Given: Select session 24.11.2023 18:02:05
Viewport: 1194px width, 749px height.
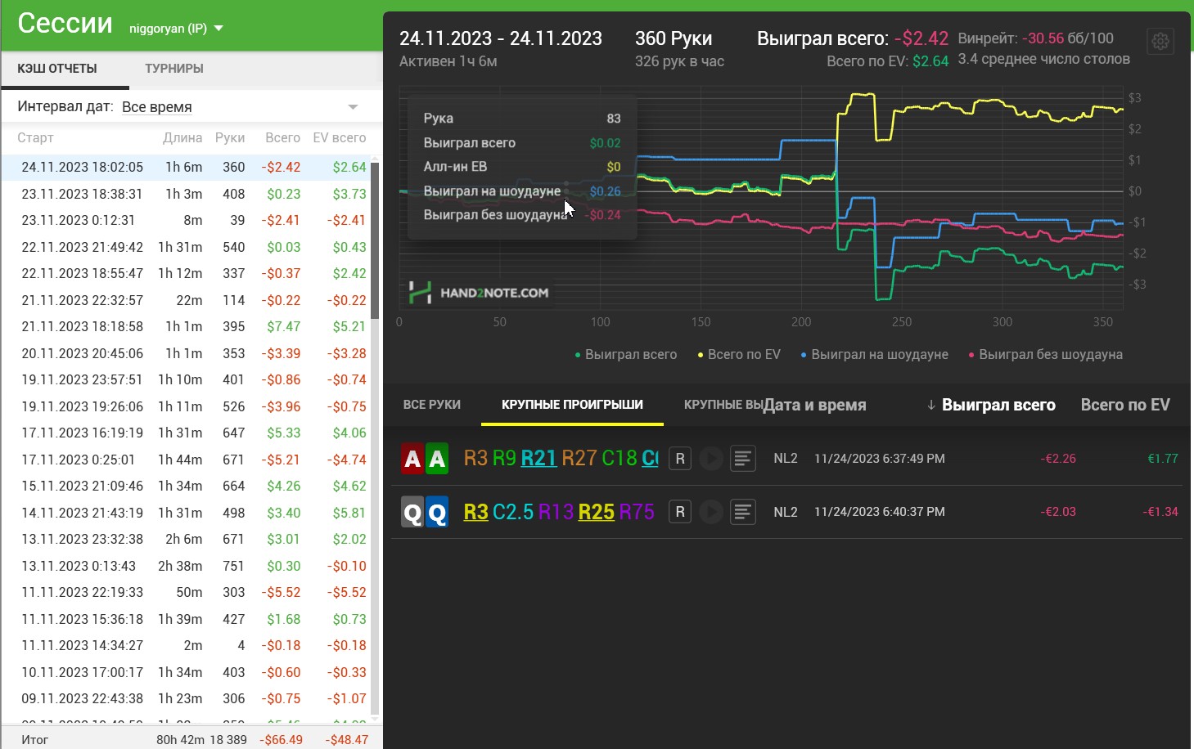Looking at the screenshot, I should 187,167.
